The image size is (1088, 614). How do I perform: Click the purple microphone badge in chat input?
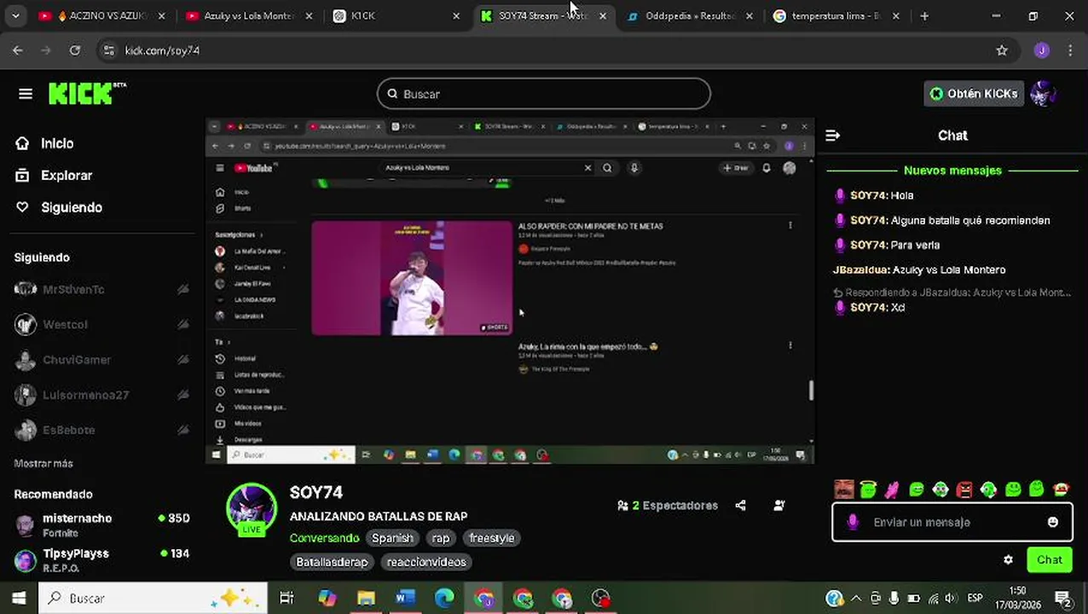pos(853,522)
